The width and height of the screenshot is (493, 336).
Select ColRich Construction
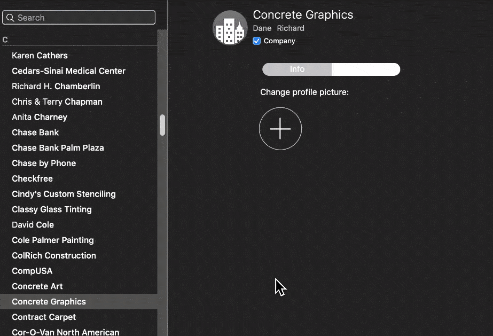79,255
